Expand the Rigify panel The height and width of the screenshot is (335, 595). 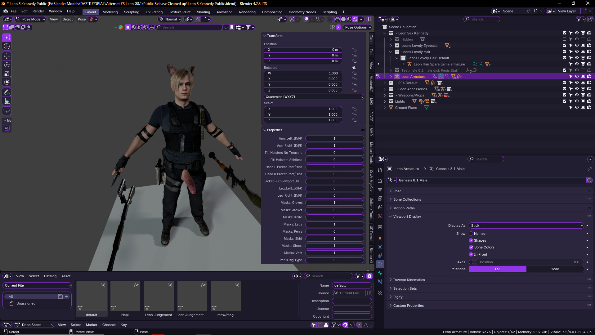(x=398, y=297)
